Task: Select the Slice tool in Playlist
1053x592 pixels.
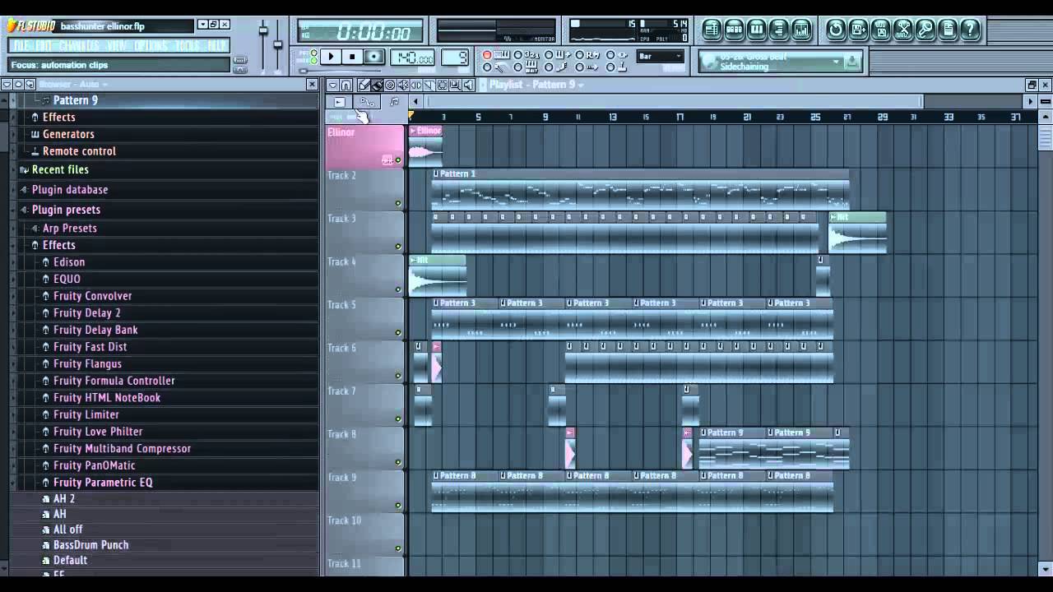Action: tap(429, 85)
